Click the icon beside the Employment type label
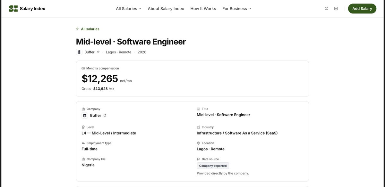385x187 pixels. tap(83, 143)
